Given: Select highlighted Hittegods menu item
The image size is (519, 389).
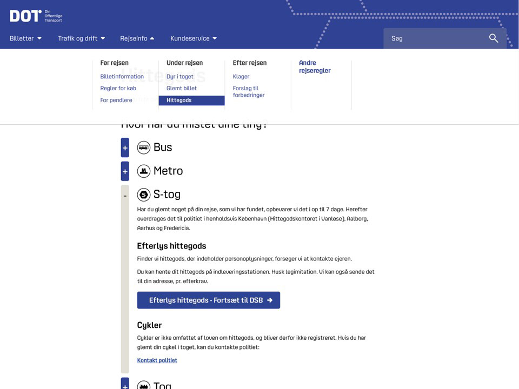Looking at the screenshot, I should [x=191, y=100].
